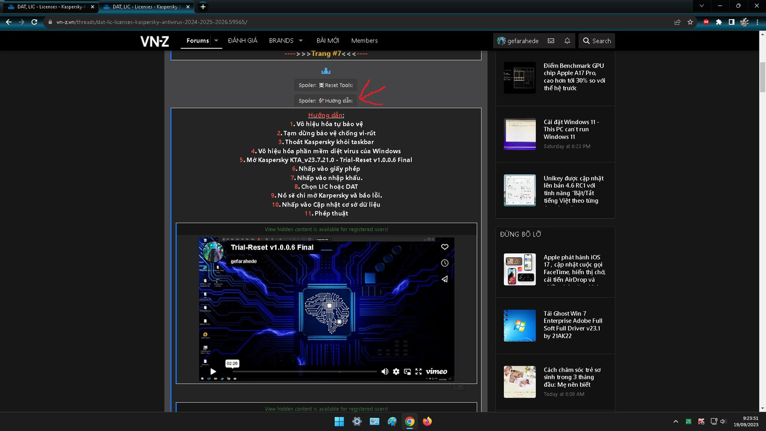
Task: Open the BÀI MỚI menu item
Action: pos(327,41)
